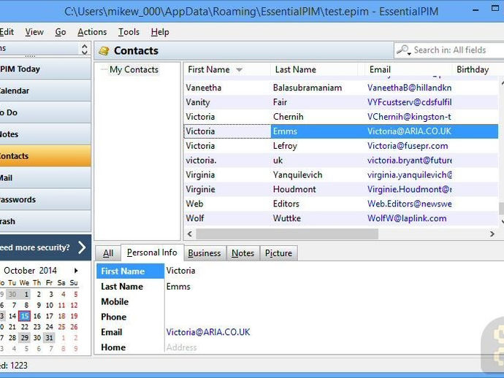Viewport: 504px width, 378px height.
Task: Click the Contacts book icon in header
Action: (x=104, y=51)
